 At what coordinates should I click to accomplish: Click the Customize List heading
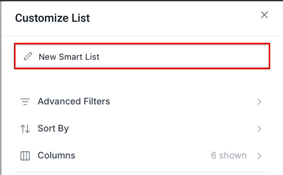(52, 18)
